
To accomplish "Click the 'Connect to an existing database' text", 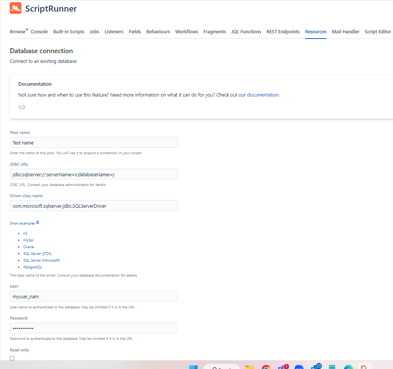I will 43,61.
